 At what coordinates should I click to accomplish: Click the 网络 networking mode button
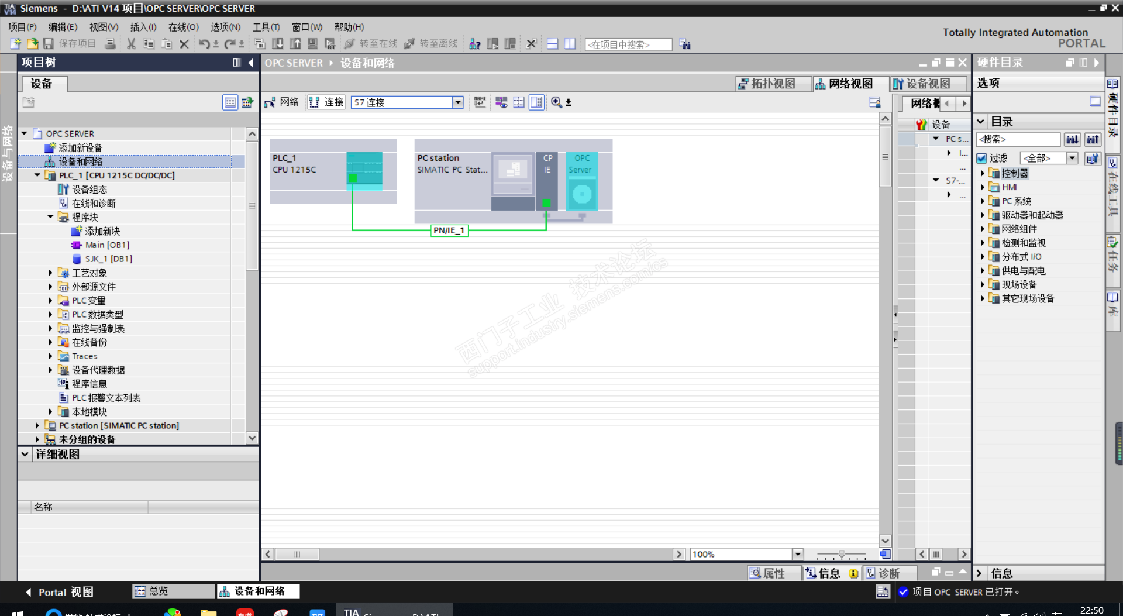point(282,102)
